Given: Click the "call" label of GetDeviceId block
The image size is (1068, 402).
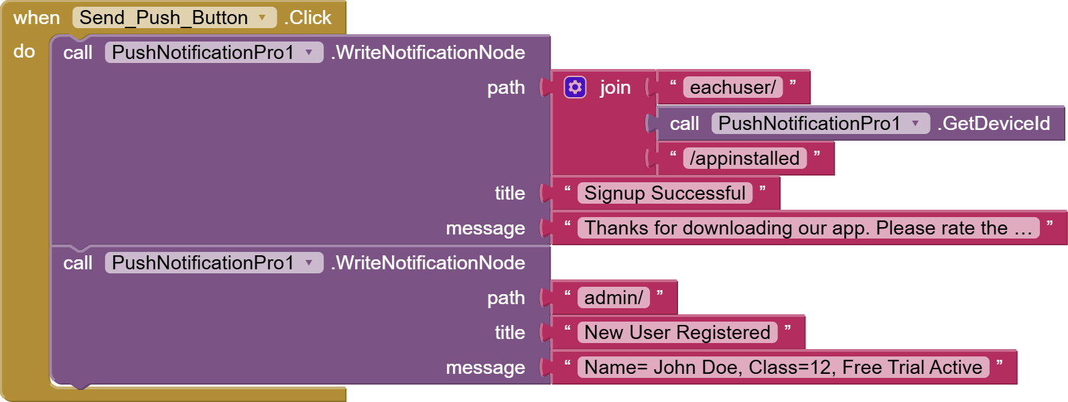Looking at the screenshot, I should 684,123.
